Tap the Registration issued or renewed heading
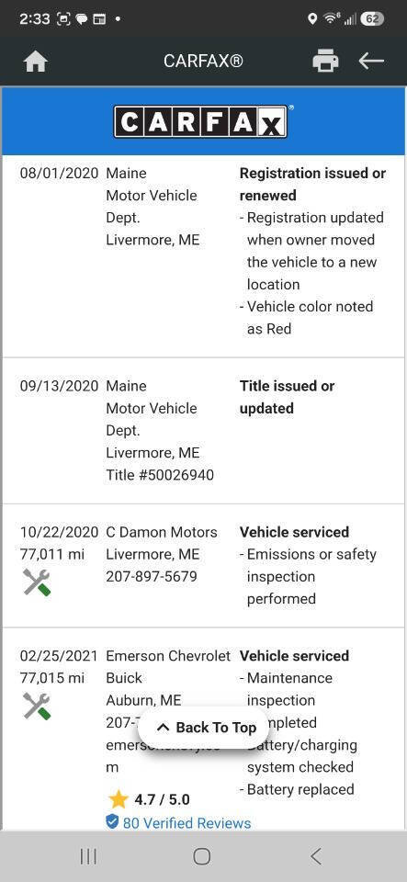 pyautogui.click(x=312, y=185)
